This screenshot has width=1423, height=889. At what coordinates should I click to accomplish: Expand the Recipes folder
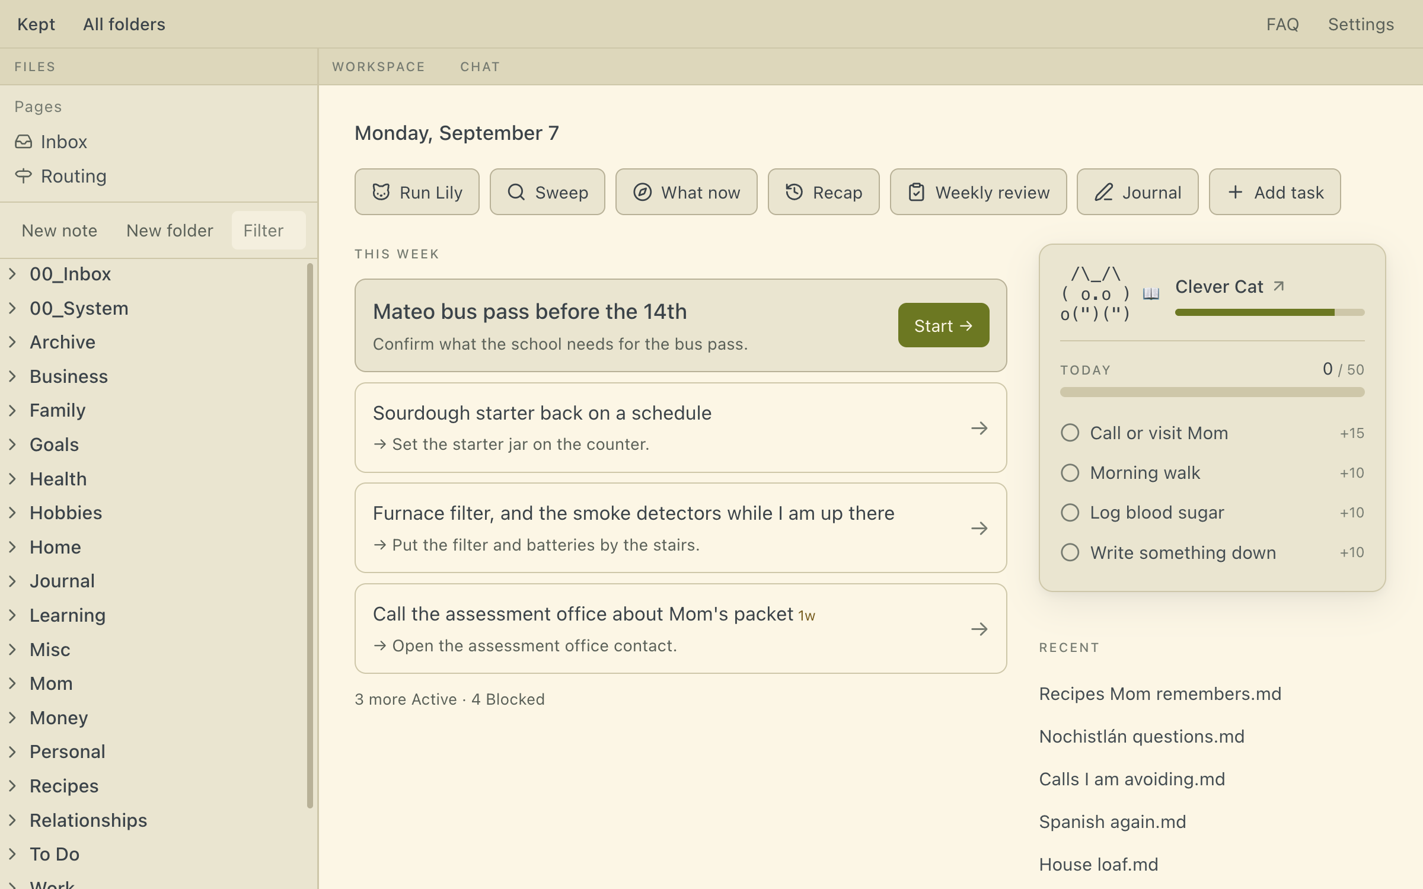pyautogui.click(x=12, y=786)
